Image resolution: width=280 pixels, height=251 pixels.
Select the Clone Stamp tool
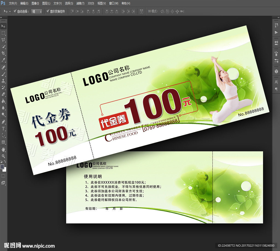tap(3, 81)
